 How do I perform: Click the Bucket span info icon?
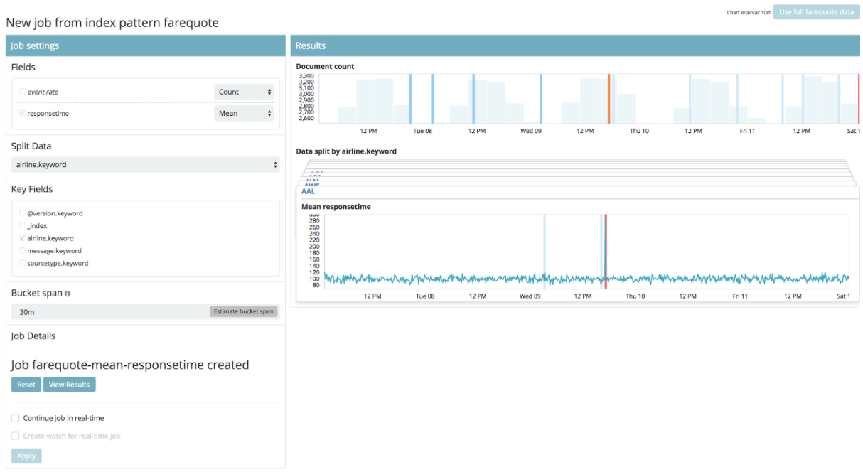[68, 294]
